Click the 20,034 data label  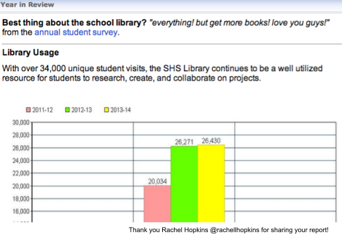(157, 181)
